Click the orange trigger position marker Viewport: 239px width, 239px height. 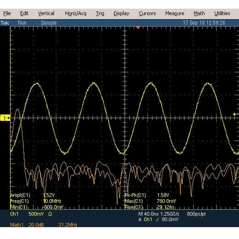[x=138, y=27]
